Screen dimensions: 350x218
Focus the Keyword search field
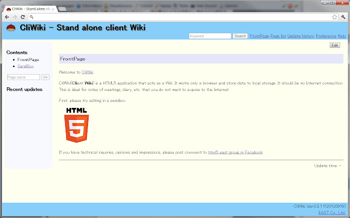(x=210, y=36)
